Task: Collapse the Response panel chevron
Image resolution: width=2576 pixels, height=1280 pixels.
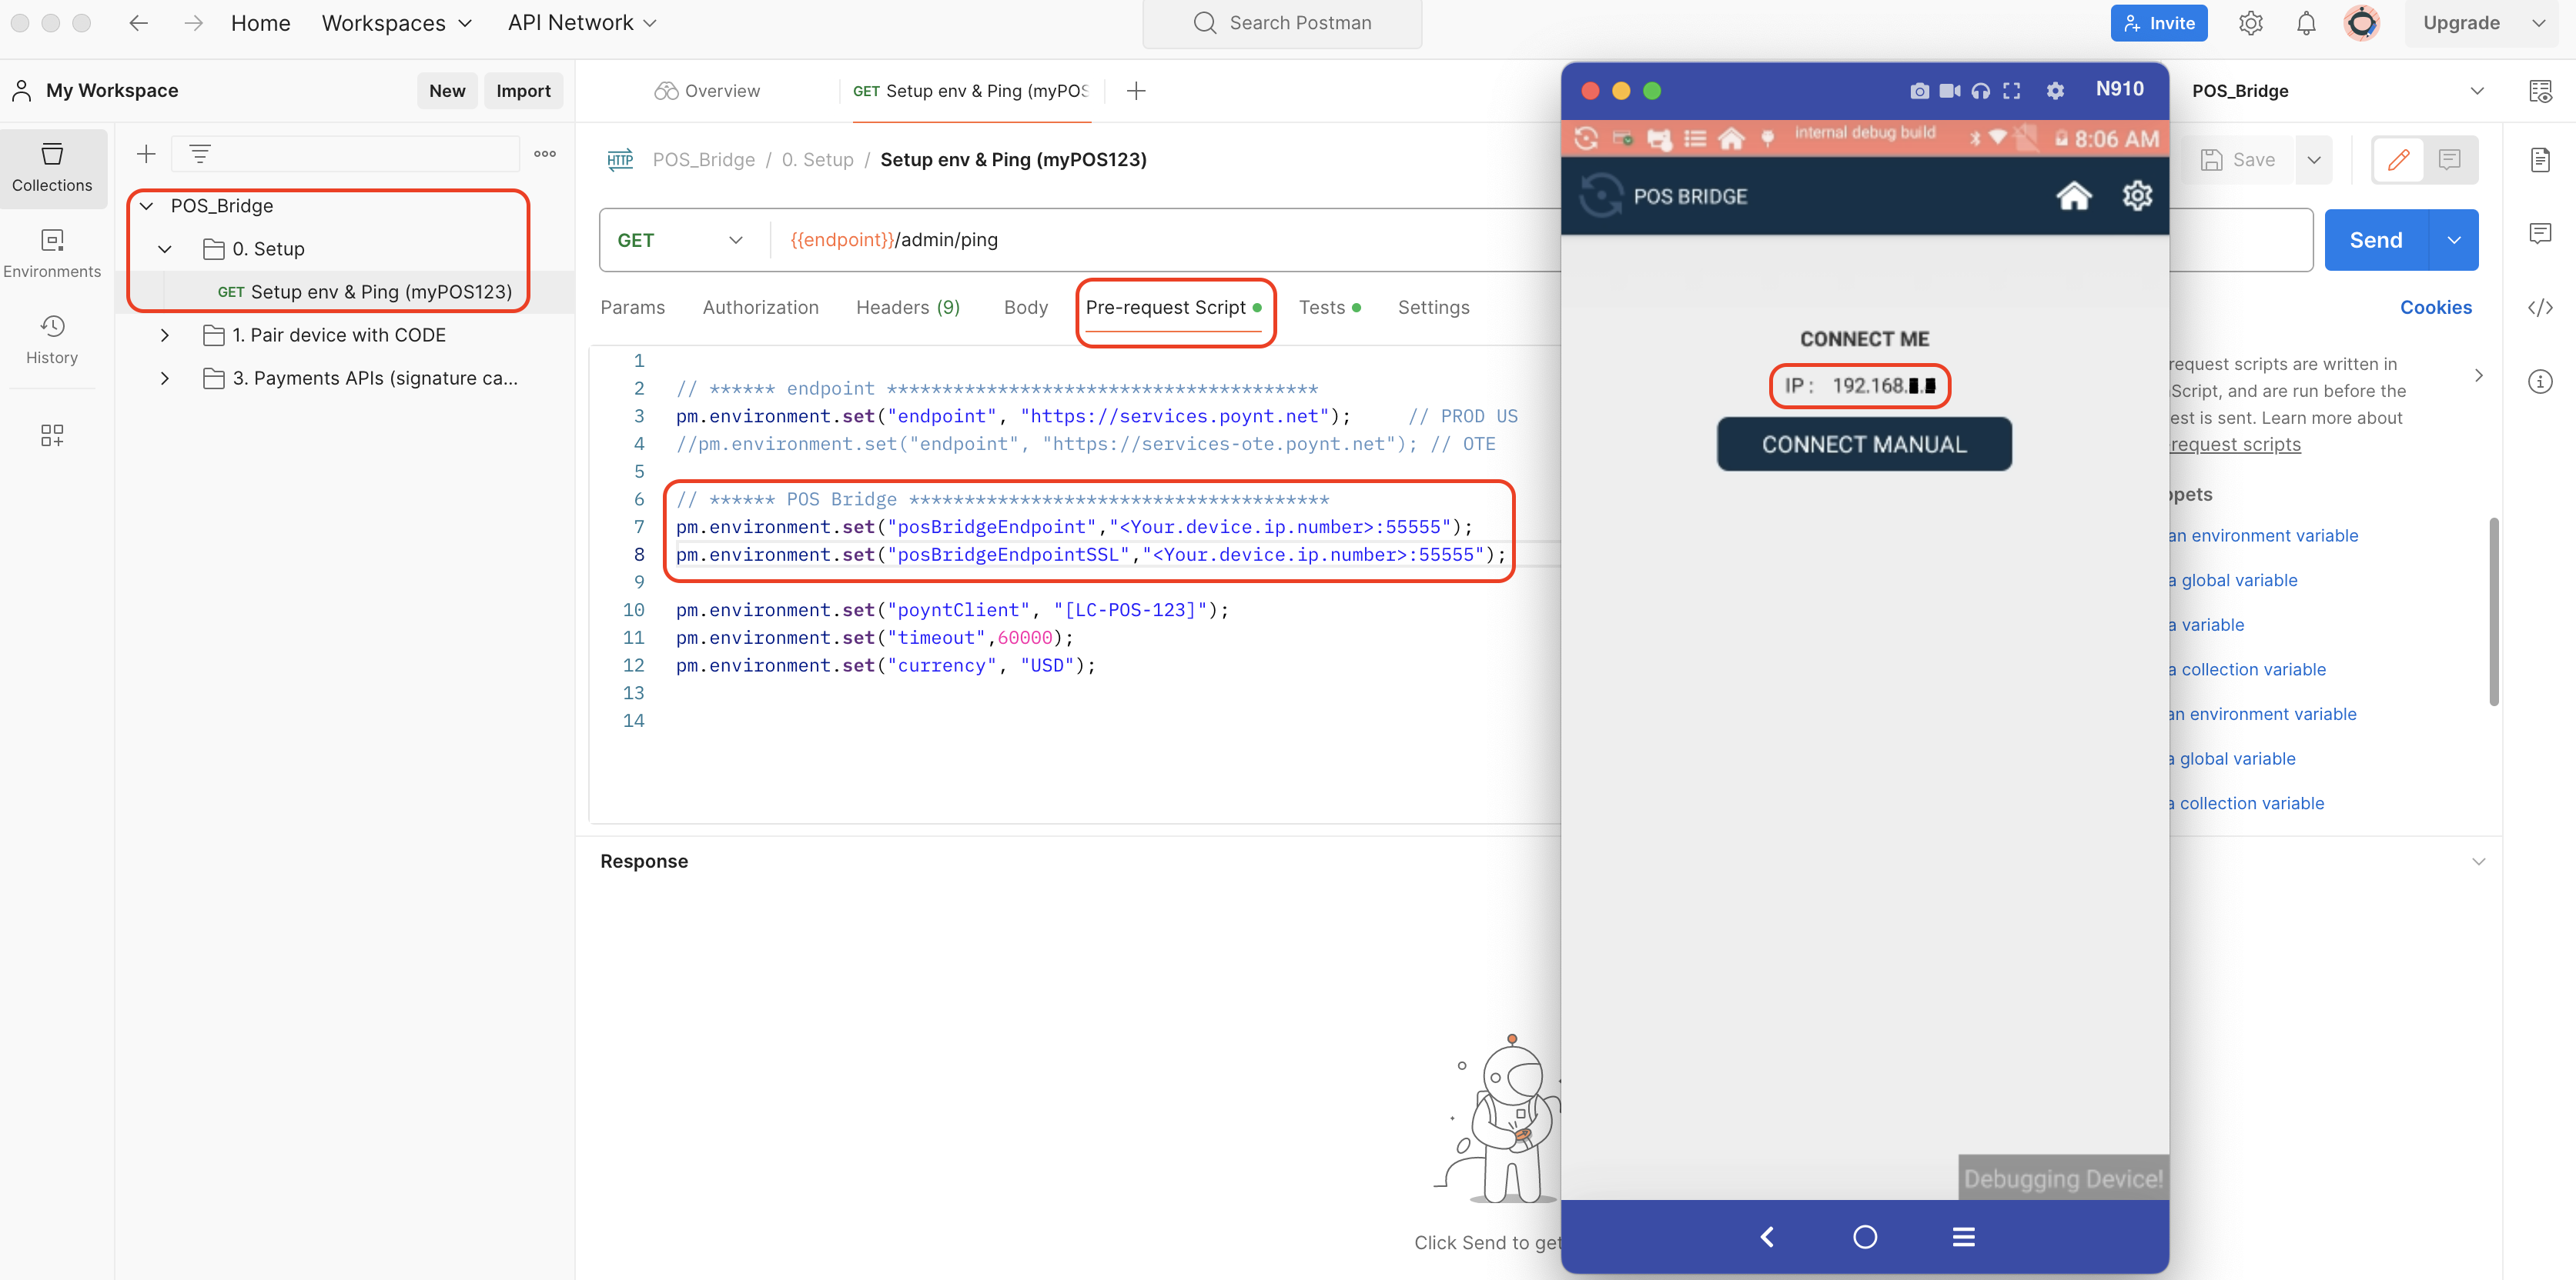Action: 2478,862
